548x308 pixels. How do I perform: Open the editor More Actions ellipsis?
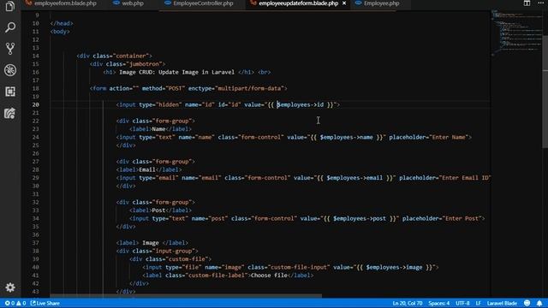(540, 3)
